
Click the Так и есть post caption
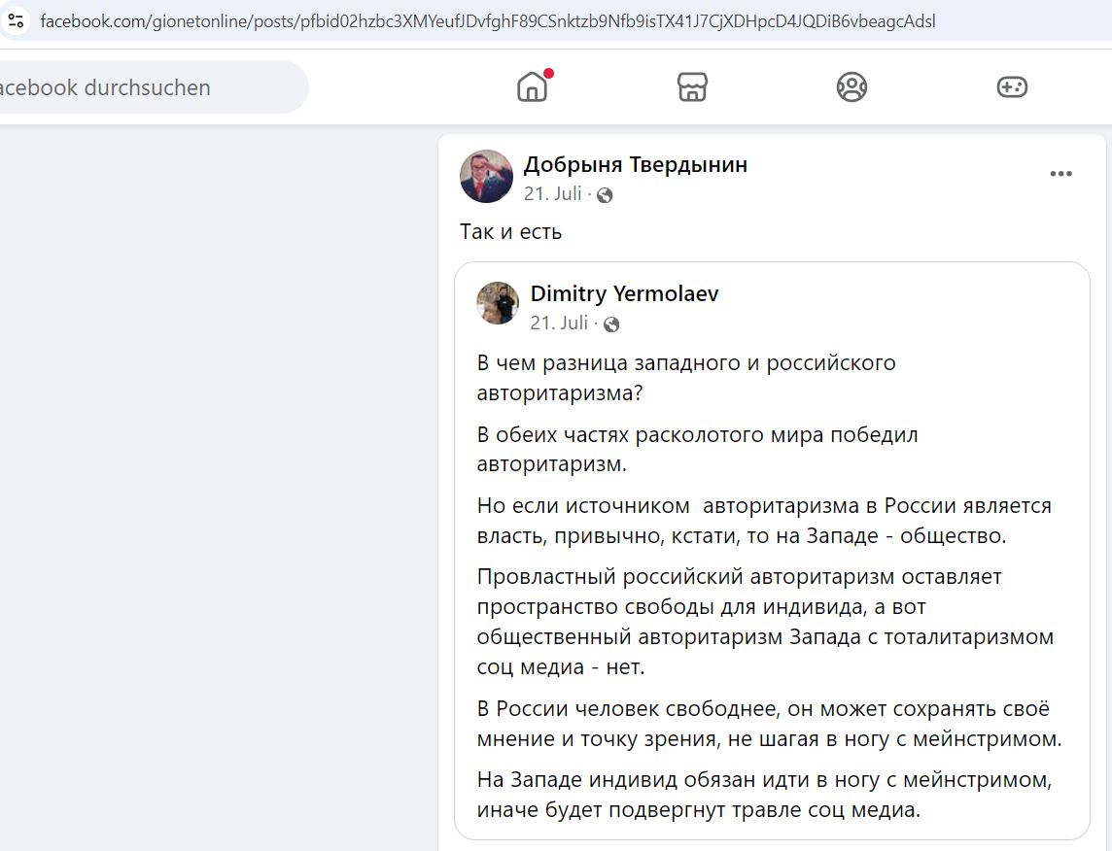pyautogui.click(x=510, y=232)
